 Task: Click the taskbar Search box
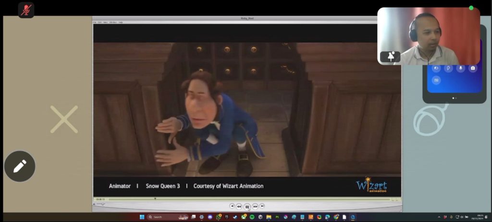click(x=168, y=217)
